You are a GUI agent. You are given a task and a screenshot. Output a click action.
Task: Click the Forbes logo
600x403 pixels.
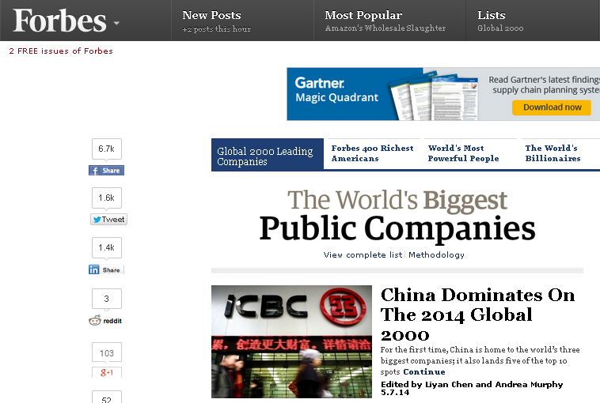point(59,21)
